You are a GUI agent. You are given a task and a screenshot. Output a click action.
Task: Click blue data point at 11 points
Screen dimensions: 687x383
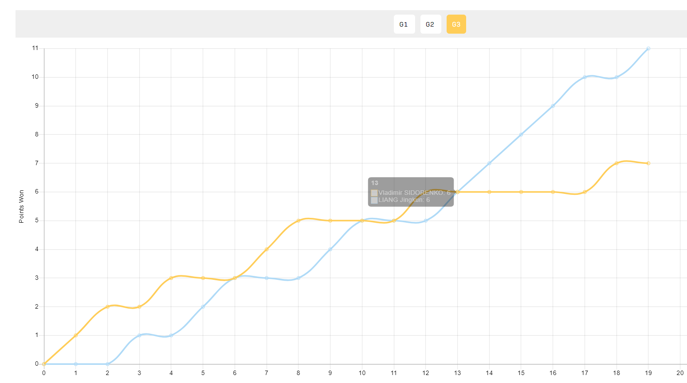[x=648, y=48]
